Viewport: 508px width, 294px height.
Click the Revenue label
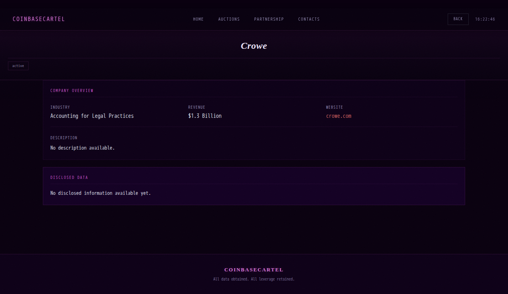click(197, 107)
